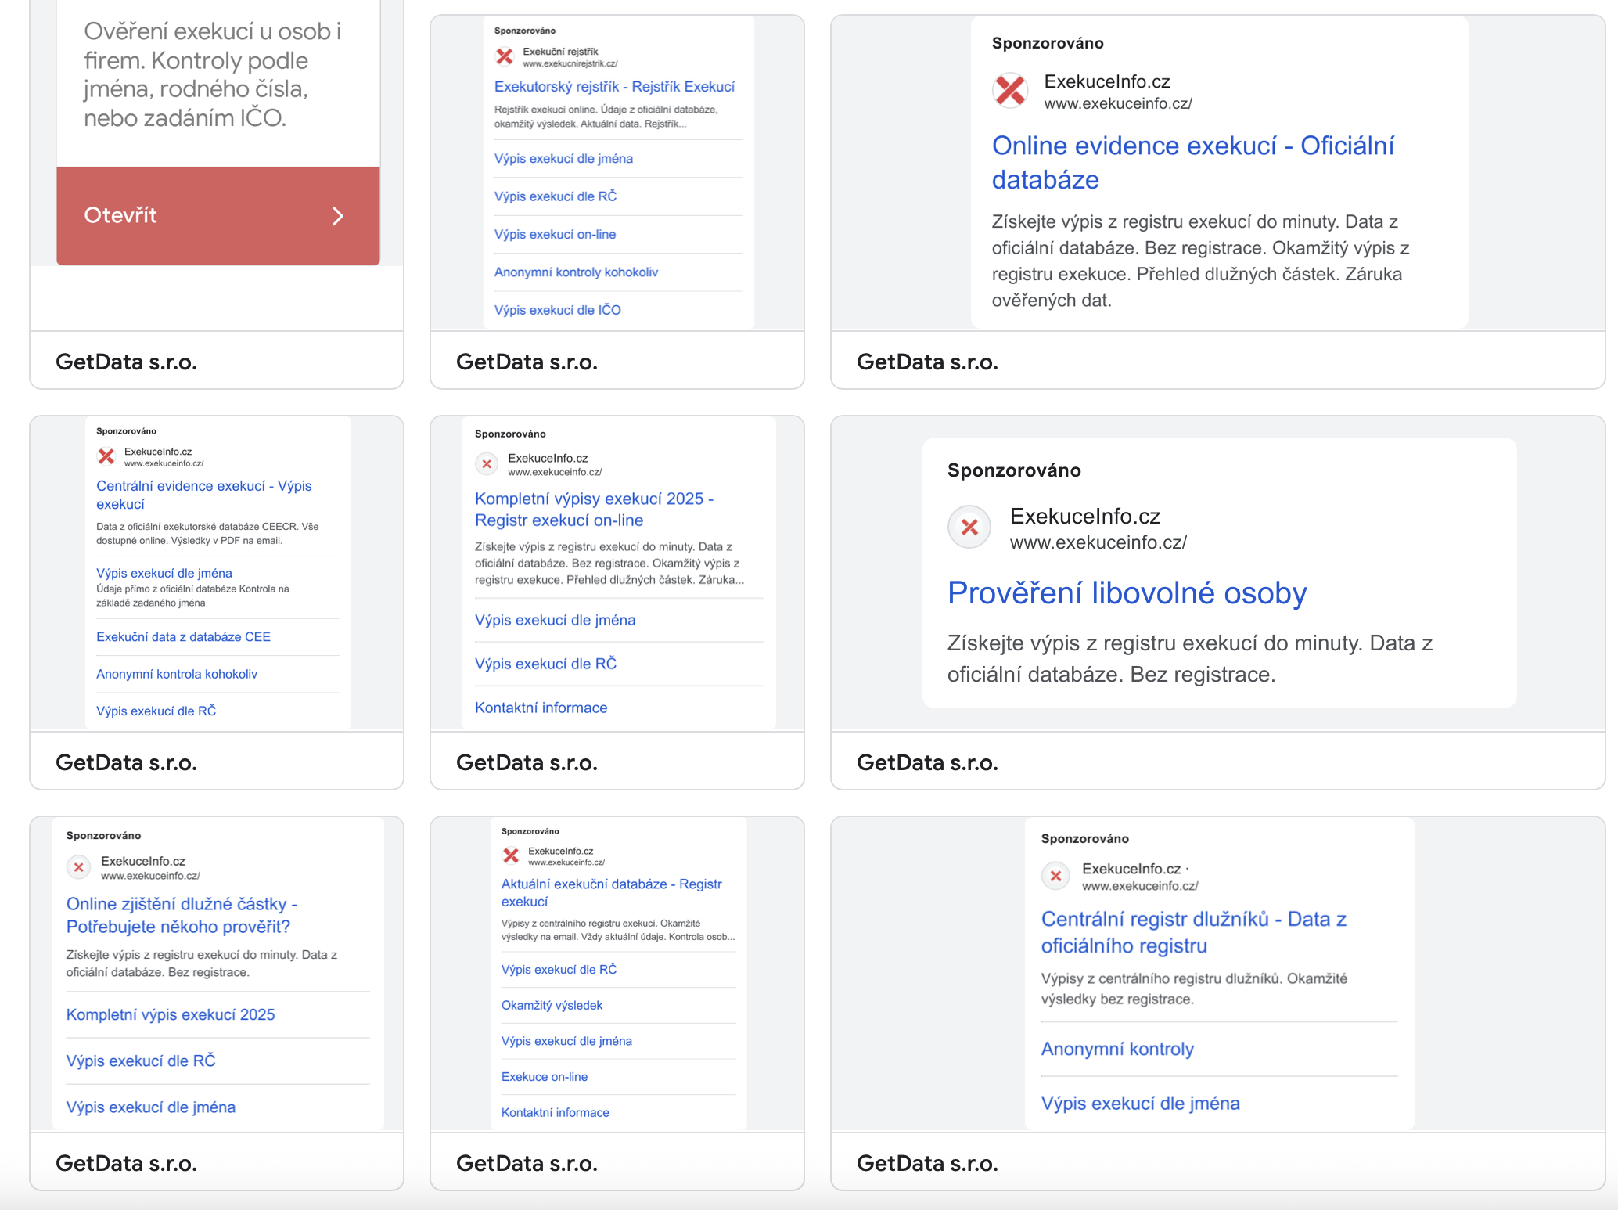
Task: Open Kompletní výpis exekucí 2025 link
Action: [171, 1015]
